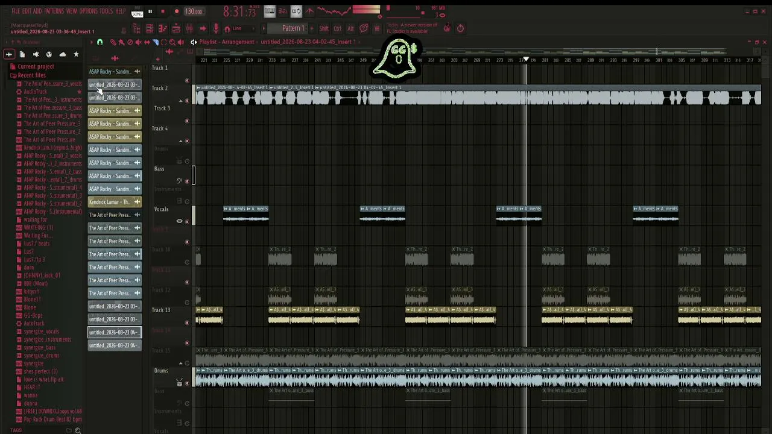Select the Mute tool in playlist toolbar
772x434 pixels.
coord(138,42)
